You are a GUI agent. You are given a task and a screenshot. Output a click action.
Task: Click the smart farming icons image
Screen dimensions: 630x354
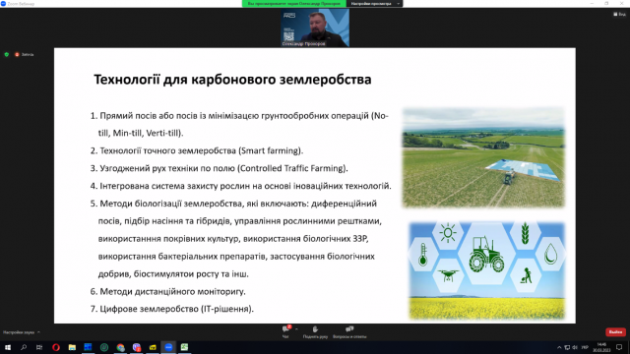(x=486, y=270)
